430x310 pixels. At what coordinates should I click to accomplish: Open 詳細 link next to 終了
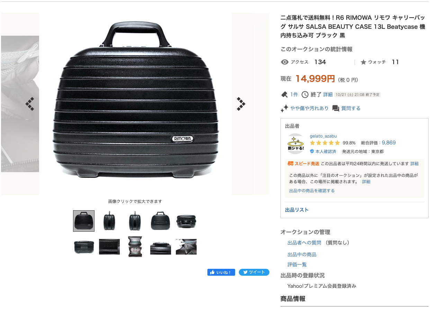(x=328, y=95)
